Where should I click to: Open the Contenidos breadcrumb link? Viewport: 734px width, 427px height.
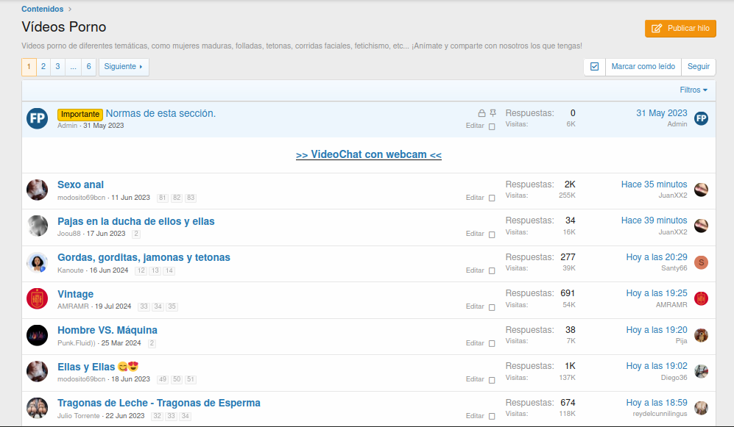point(42,9)
